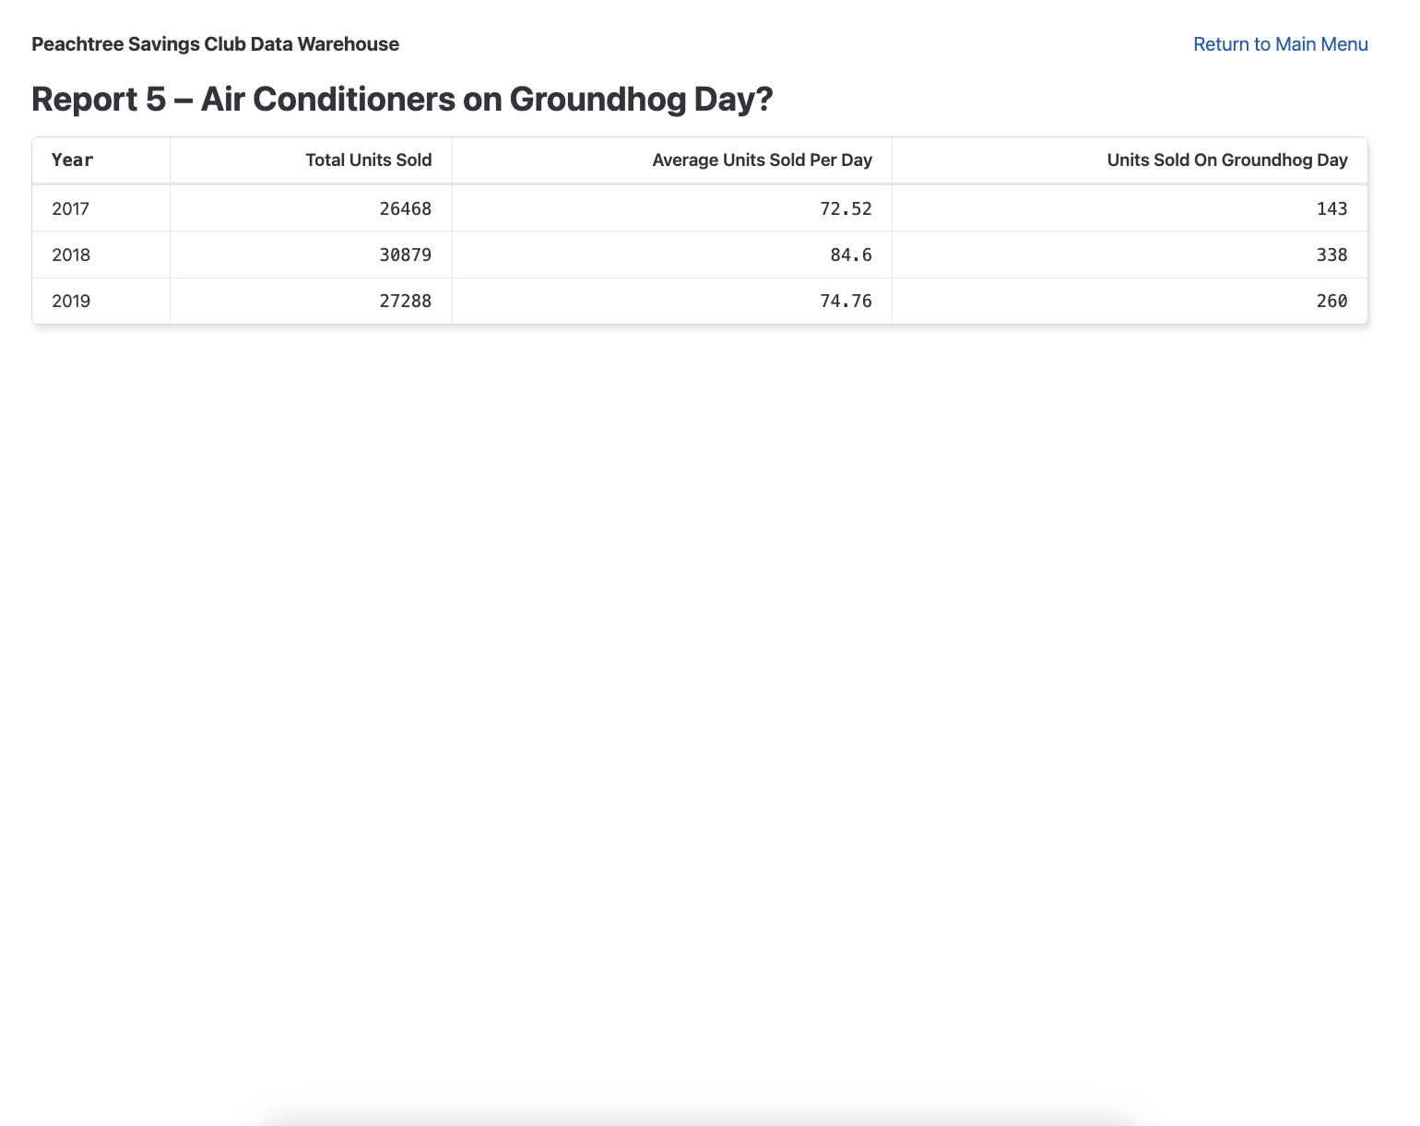Click total units value 27288
This screenshot has width=1420, height=1126.
point(405,301)
